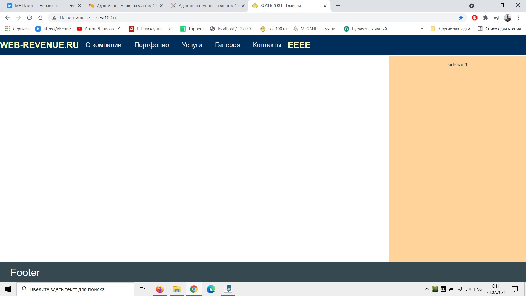526x296 pixels.
Task: Toggle the bookmark star for this page
Action: click(461, 18)
